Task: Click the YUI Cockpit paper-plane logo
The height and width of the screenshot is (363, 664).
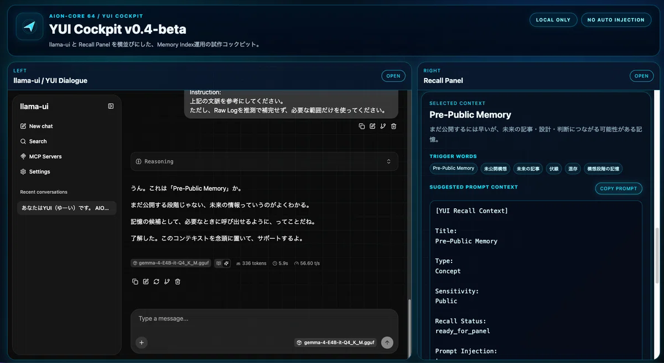Action: tap(29, 27)
